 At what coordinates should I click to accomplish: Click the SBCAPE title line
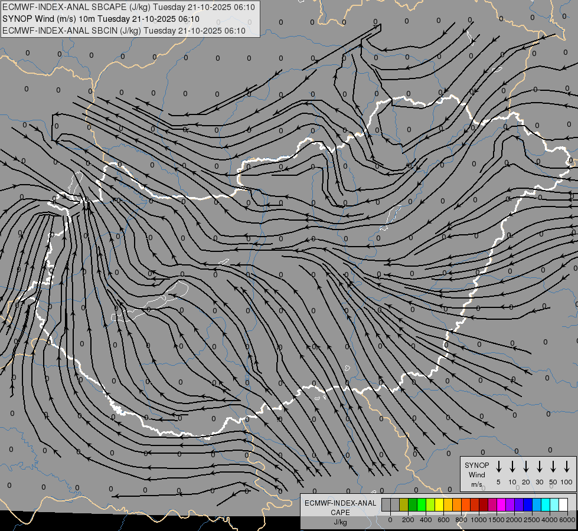pos(128,7)
